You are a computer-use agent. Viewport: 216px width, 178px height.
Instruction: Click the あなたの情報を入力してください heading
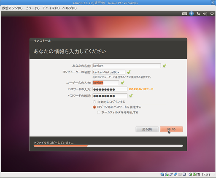70,51
